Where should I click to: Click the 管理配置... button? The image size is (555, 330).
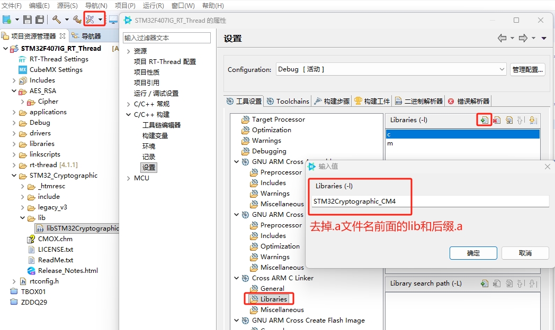tap(527, 70)
